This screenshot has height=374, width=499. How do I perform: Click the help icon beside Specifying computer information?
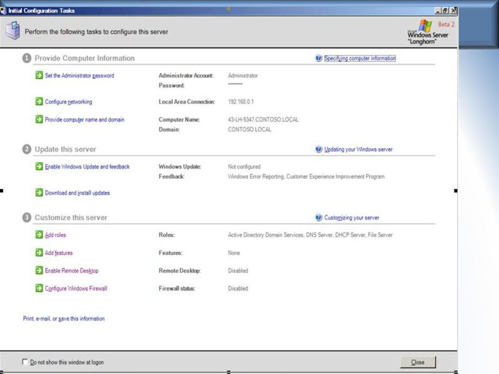[x=319, y=58]
